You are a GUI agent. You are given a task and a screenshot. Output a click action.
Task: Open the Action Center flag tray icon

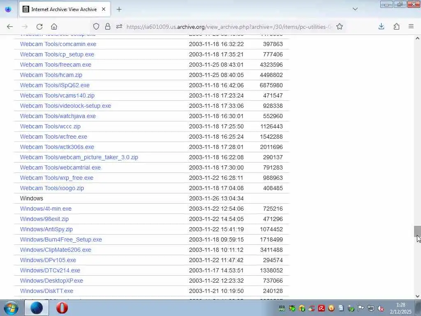click(x=361, y=309)
